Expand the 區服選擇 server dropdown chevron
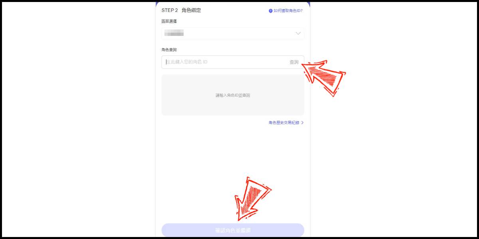 pyautogui.click(x=298, y=33)
